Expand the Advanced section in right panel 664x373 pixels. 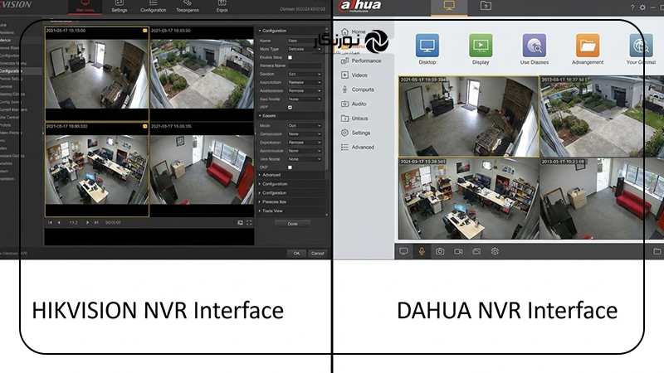click(272, 175)
